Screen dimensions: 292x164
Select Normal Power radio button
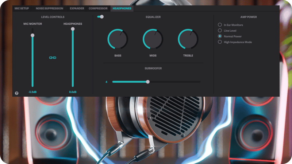pos(220,36)
